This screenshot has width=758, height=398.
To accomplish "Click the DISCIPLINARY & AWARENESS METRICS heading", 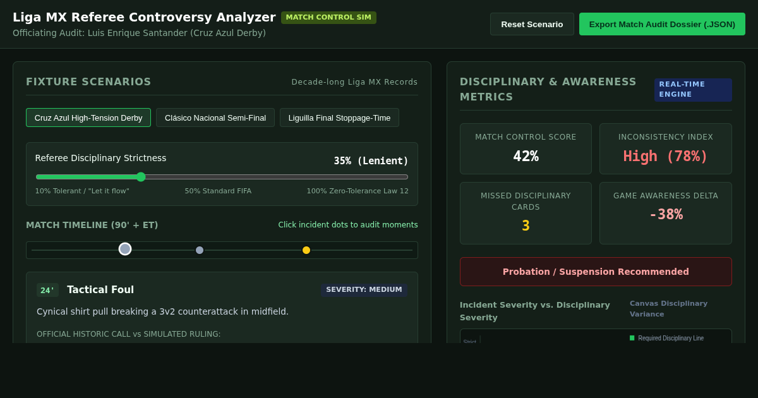I will click(548, 89).
